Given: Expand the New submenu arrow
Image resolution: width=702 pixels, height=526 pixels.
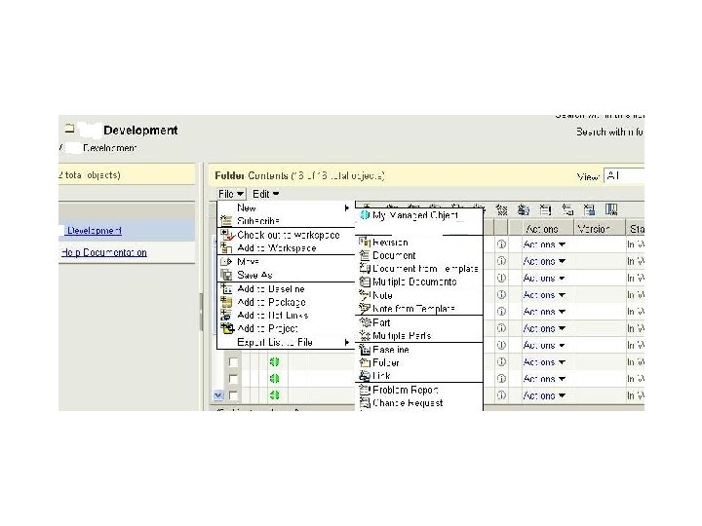Looking at the screenshot, I should 346,208.
